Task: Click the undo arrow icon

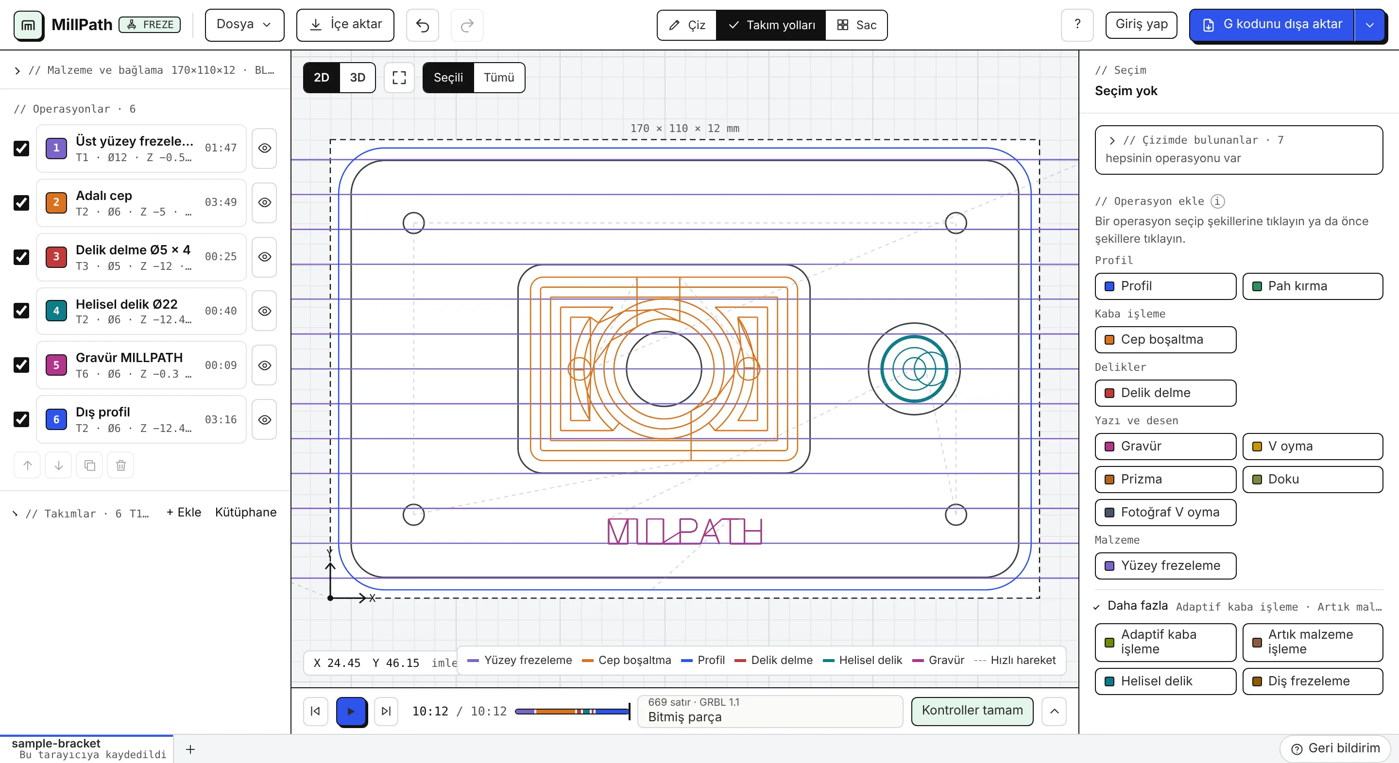Action: pos(423,25)
